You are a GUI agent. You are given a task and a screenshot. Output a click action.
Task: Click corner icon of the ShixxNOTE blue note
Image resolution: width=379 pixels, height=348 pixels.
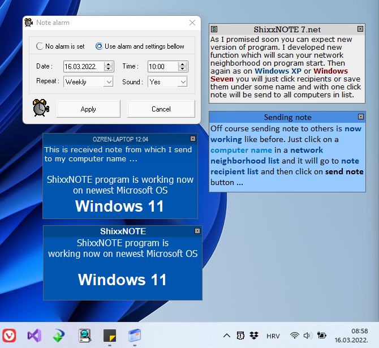coord(197,231)
